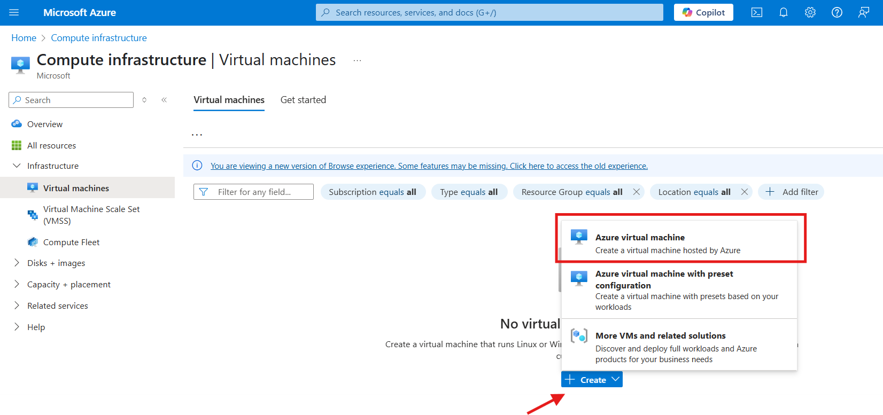The height and width of the screenshot is (415, 883).
Task: Toggle the Create dropdown chevron
Action: coord(616,379)
